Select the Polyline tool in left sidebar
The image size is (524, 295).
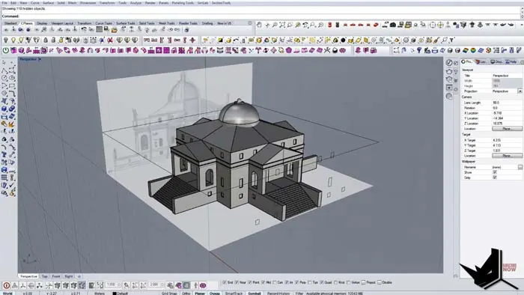coord(4,70)
